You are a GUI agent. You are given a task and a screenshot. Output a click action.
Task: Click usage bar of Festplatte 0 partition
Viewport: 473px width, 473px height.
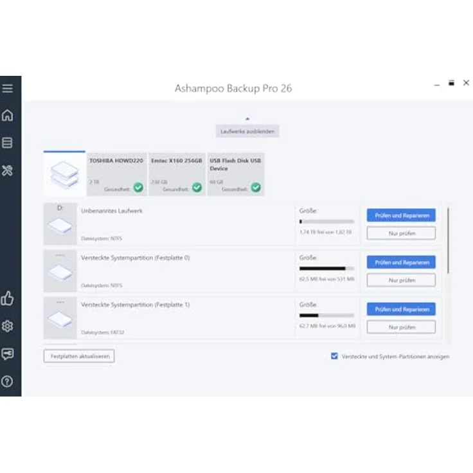(x=326, y=269)
